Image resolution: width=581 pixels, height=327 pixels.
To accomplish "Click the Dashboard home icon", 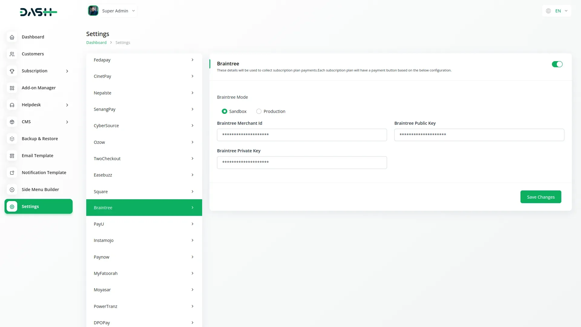I will click(12, 37).
